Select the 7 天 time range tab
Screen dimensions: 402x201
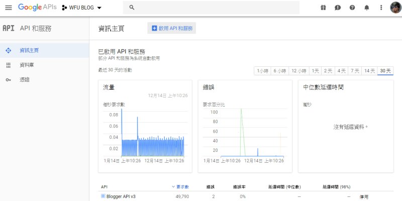pyautogui.click(x=355, y=71)
